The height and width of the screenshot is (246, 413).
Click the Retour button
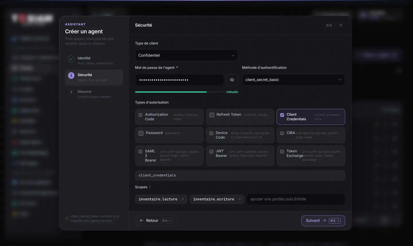[156, 221]
